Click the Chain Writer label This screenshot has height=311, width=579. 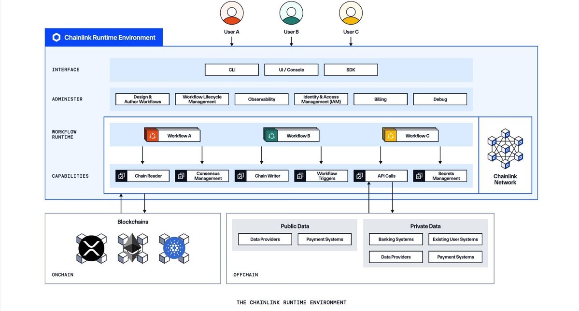coord(268,176)
